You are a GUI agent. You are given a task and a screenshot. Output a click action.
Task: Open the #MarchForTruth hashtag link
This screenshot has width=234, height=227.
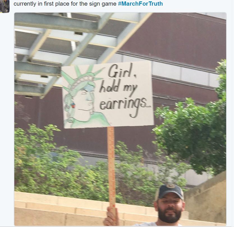point(140,4)
